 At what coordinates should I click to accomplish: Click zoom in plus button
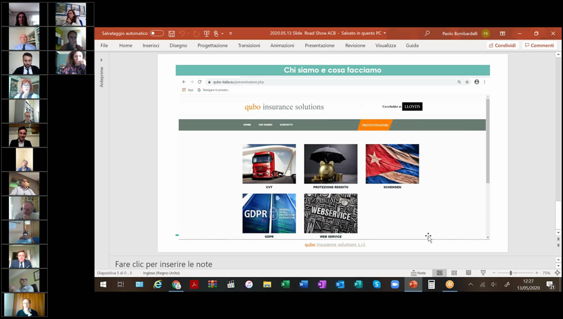pos(537,273)
